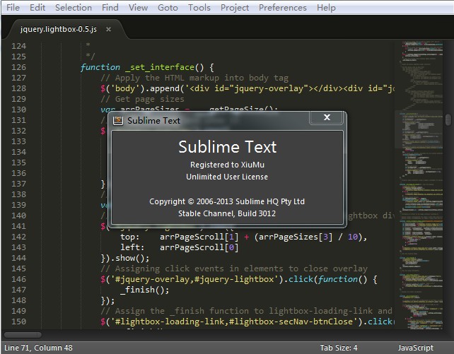Open the Edit menu
Screen dimensions: 454x354
point(37,8)
